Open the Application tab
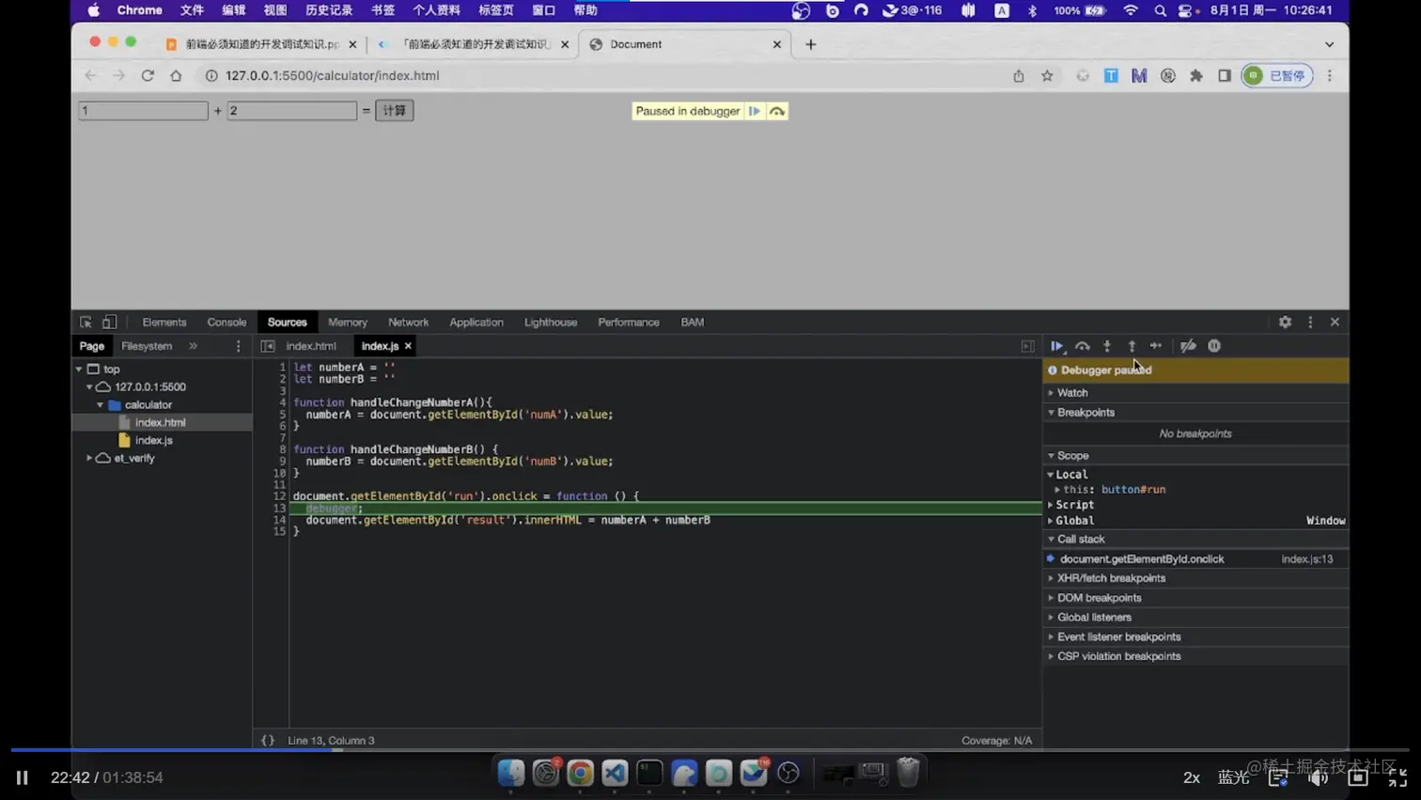This screenshot has height=800, width=1421. pos(476,322)
